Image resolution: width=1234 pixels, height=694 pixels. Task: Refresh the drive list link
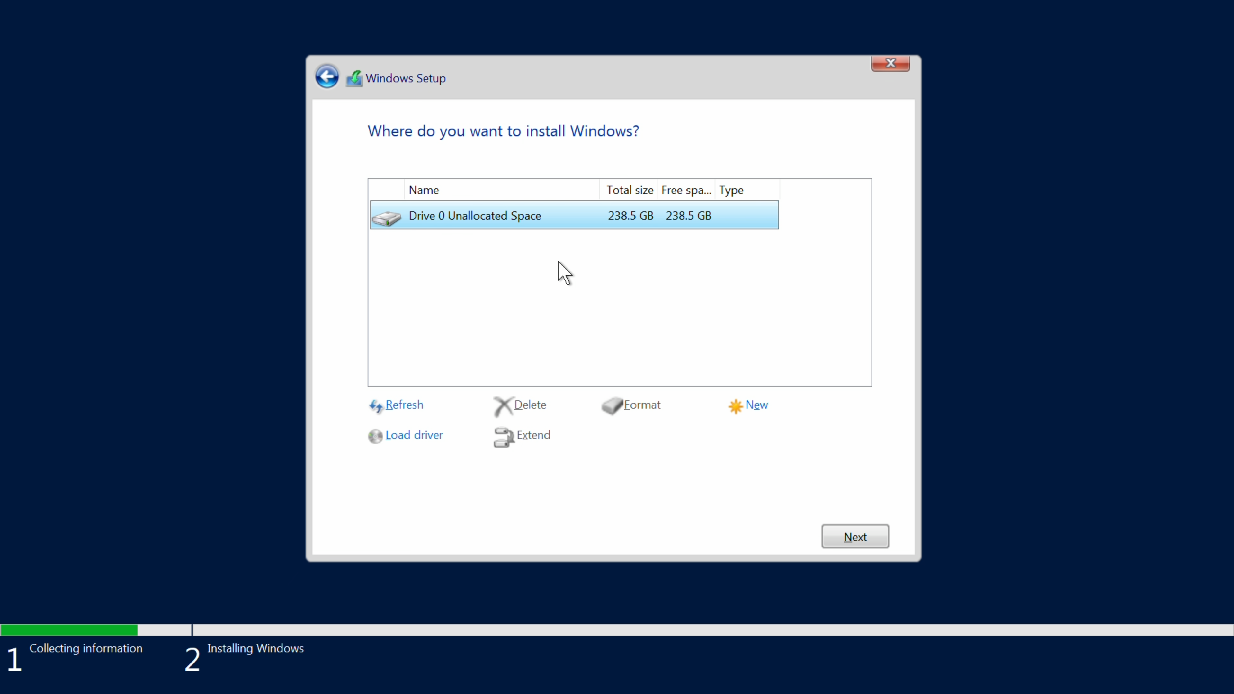click(404, 405)
